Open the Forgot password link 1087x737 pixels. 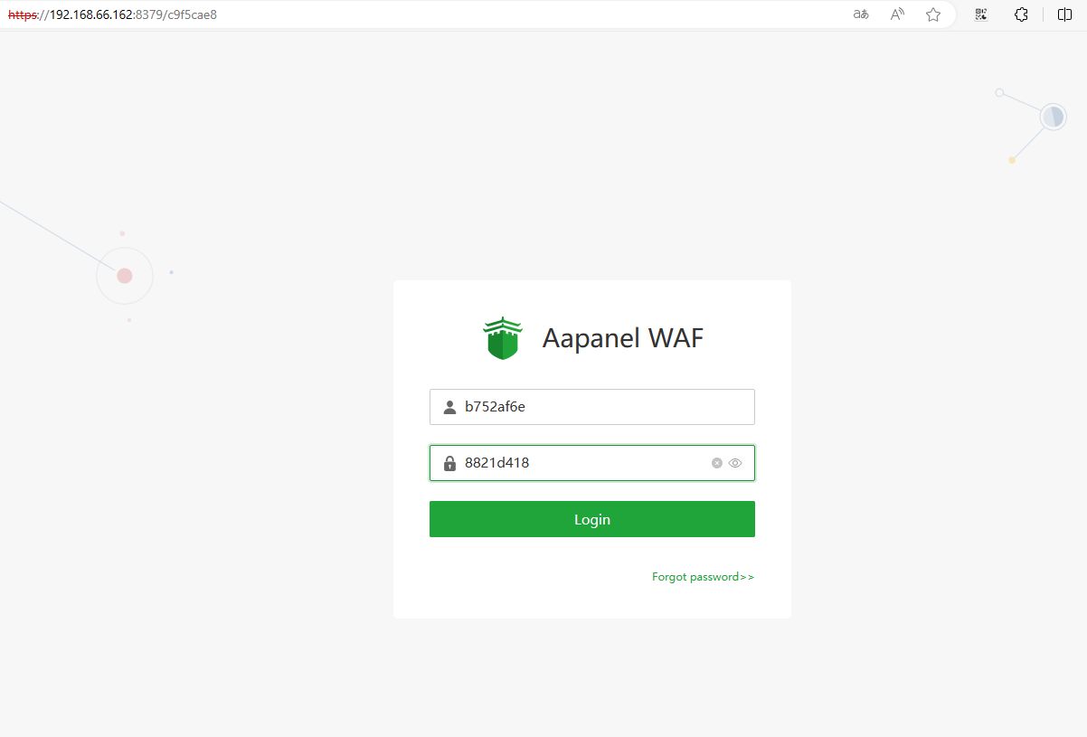coord(703,577)
